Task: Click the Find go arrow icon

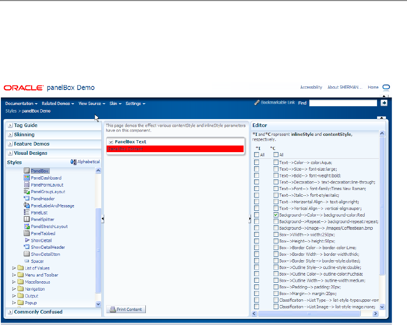Action: click(x=384, y=103)
